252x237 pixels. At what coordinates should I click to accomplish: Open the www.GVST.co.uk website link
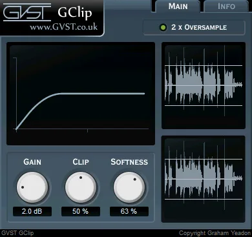(64, 27)
